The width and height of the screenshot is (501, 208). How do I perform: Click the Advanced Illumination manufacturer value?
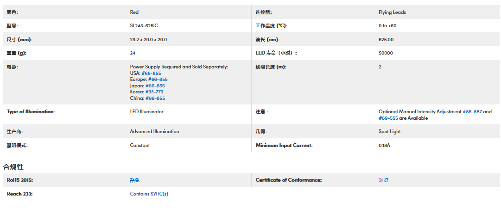coord(154,131)
